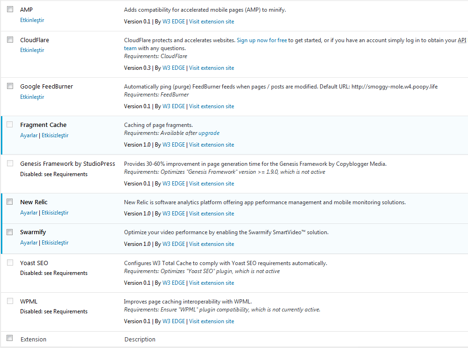Image resolution: width=468 pixels, height=348 pixels.
Task: Activate CloudFlare via Etkinleştir link
Action: tap(32, 50)
